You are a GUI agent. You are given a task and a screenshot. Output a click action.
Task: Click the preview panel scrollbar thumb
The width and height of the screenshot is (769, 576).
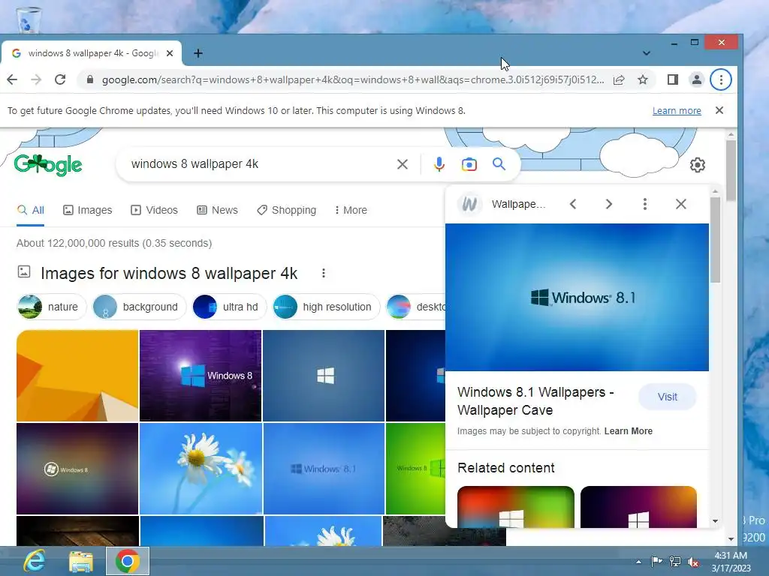715,240
